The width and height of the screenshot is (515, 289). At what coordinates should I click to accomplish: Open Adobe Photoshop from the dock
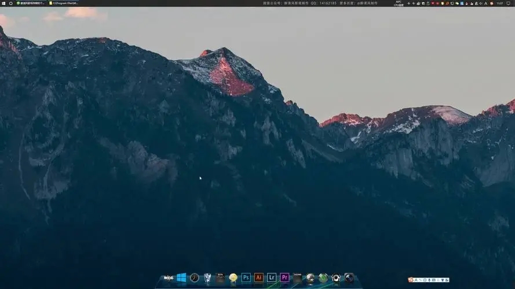point(246,277)
